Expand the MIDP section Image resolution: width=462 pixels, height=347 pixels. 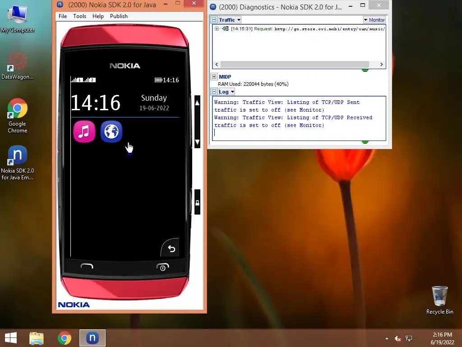point(214,77)
